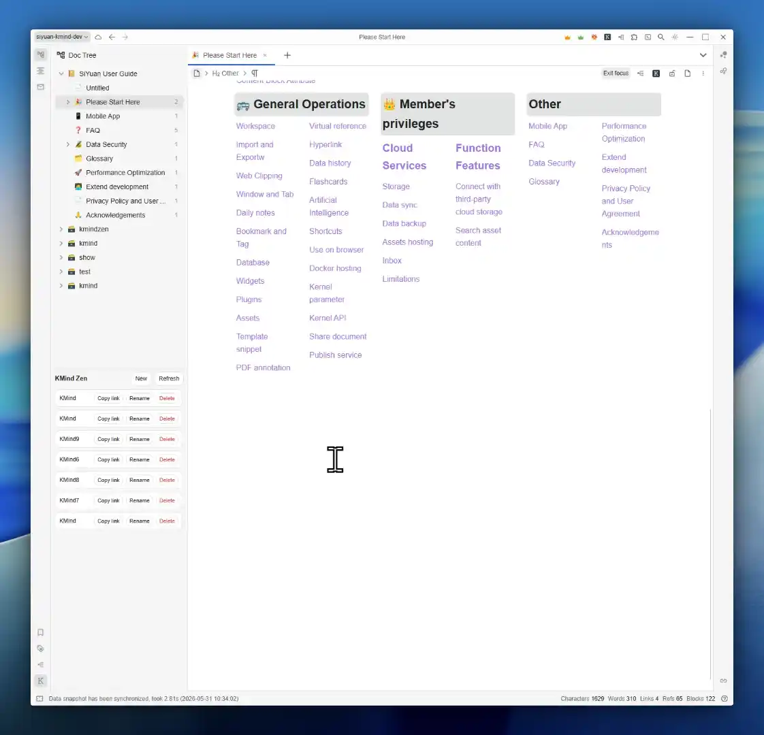Expand the show notebook

(61, 257)
